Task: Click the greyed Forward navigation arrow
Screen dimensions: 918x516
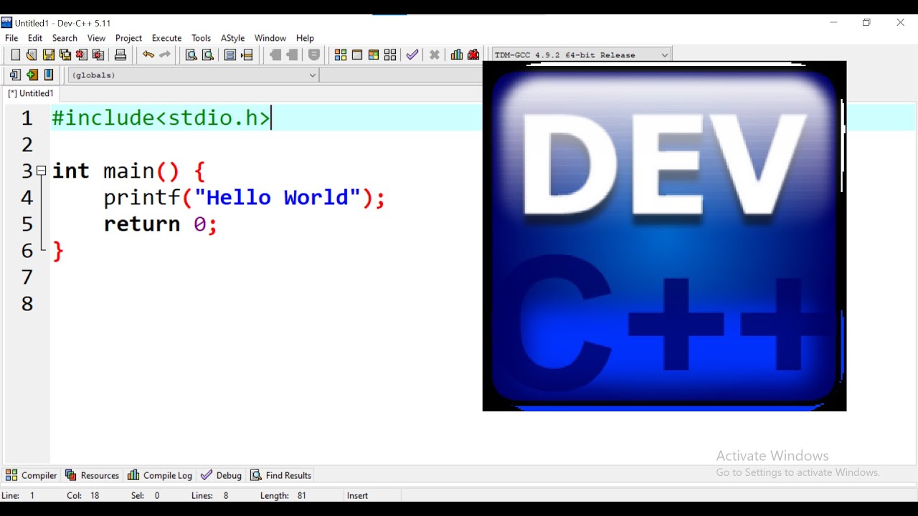Action: coord(292,55)
